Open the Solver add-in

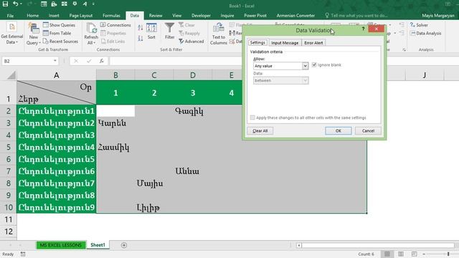pyautogui.click(x=419, y=25)
